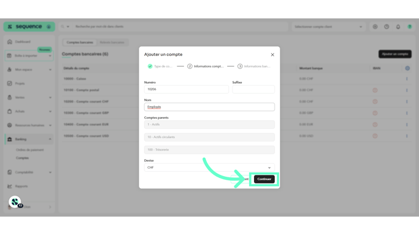This screenshot has height=235, width=419.
Task: Click the Montant banque column header
Action: [x=311, y=69]
